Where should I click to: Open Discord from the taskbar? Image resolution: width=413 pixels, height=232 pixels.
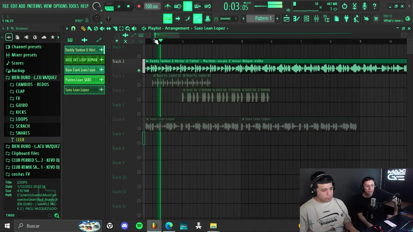[x=125, y=226]
